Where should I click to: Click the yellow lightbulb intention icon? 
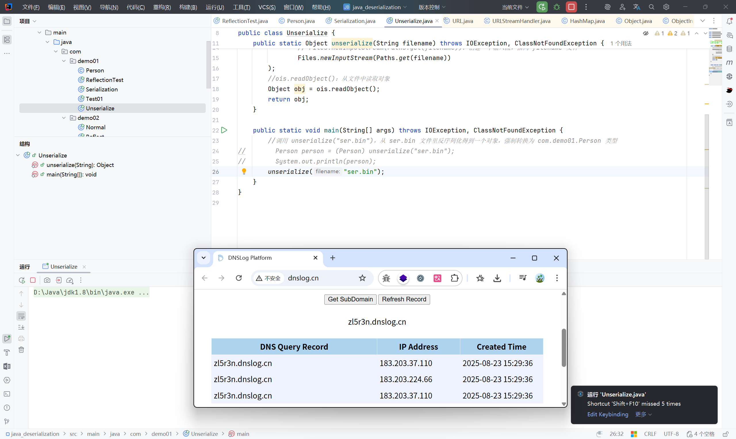(244, 171)
